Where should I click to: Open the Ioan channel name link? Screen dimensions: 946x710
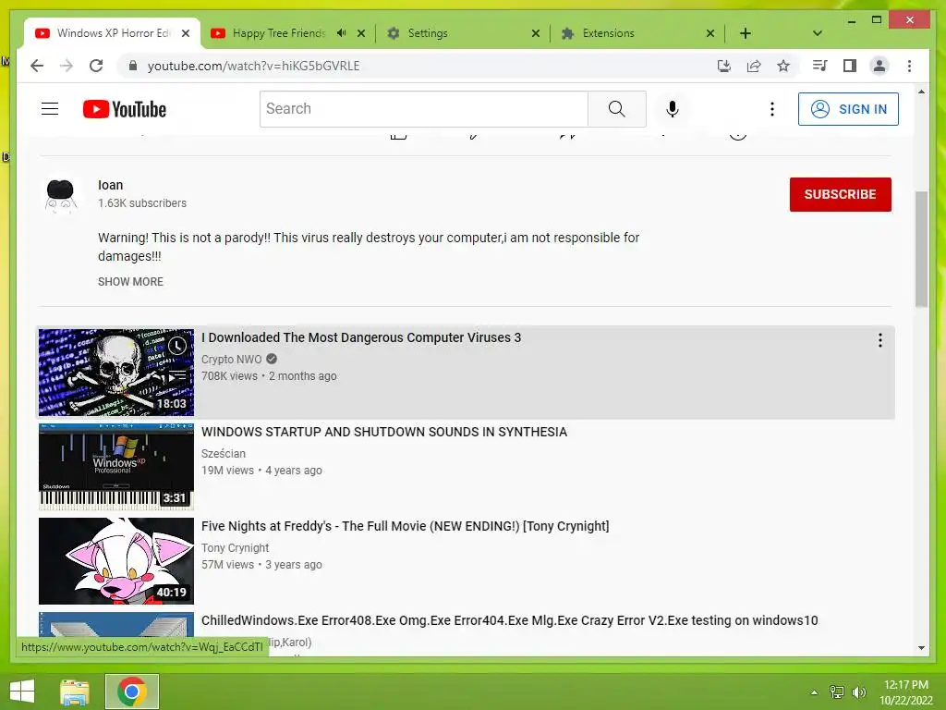[111, 185]
